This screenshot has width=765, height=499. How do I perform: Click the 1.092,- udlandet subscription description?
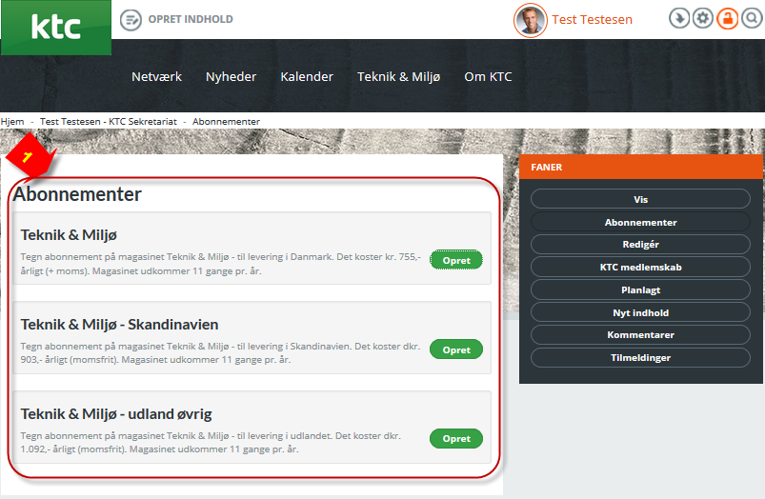point(211,443)
